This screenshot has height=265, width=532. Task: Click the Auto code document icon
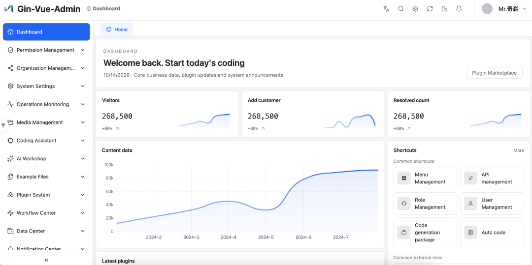pyautogui.click(x=470, y=233)
